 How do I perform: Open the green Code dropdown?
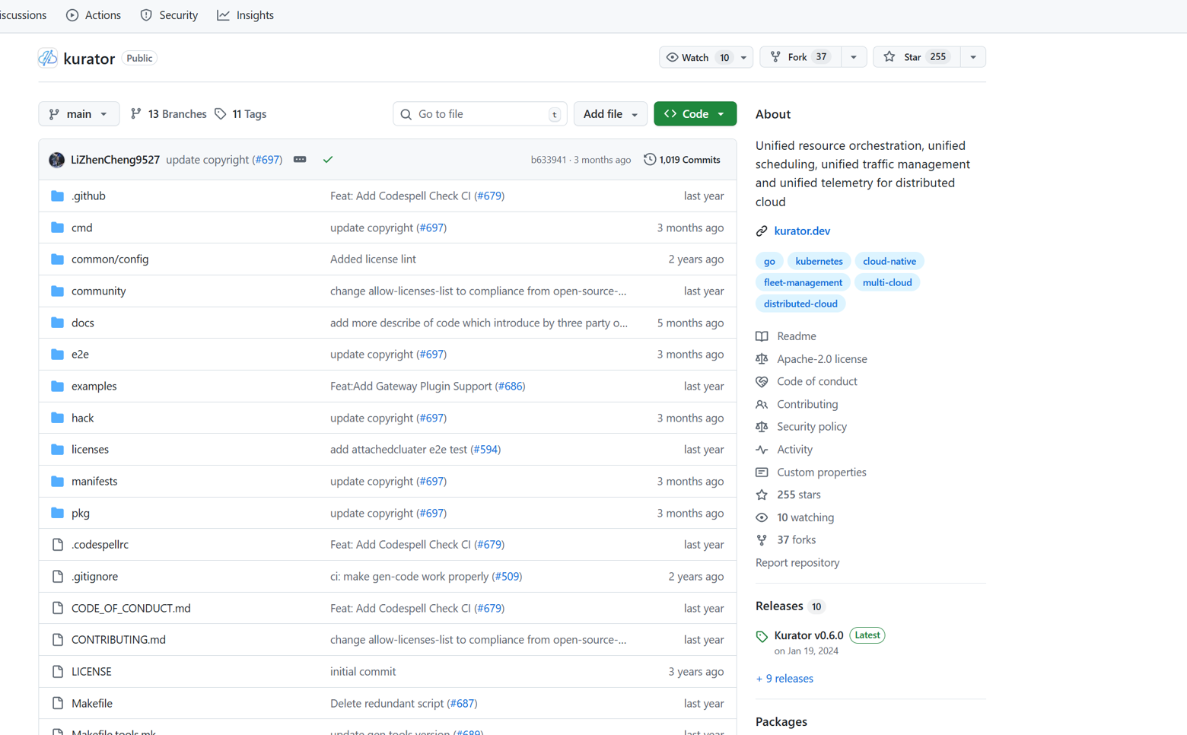click(695, 114)
